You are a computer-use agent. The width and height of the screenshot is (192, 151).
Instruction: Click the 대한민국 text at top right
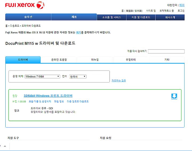(x=172, y=5)
